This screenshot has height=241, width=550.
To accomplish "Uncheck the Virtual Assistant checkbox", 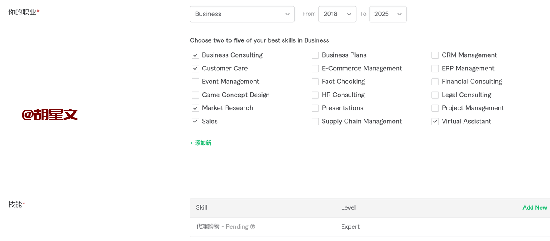I will click(x=435, y=122).
